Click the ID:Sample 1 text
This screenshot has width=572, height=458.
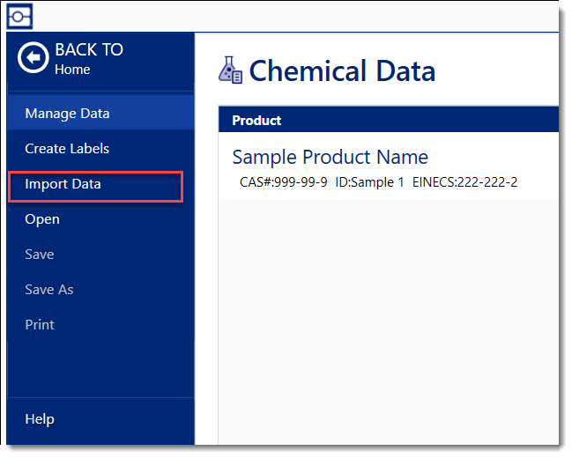pos(370,182)
